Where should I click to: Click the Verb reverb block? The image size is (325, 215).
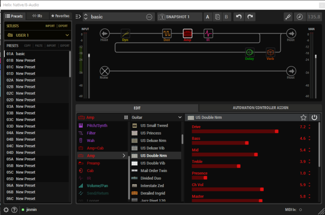point(270,52)
